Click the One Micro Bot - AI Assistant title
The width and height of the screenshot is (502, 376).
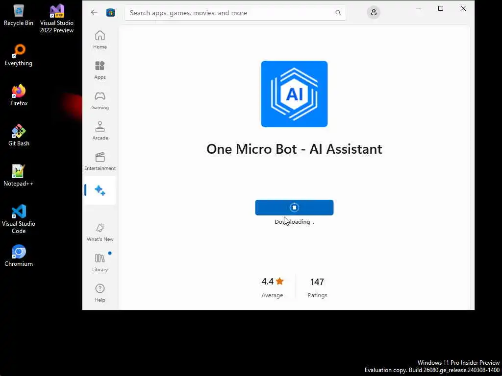point(294,149)
